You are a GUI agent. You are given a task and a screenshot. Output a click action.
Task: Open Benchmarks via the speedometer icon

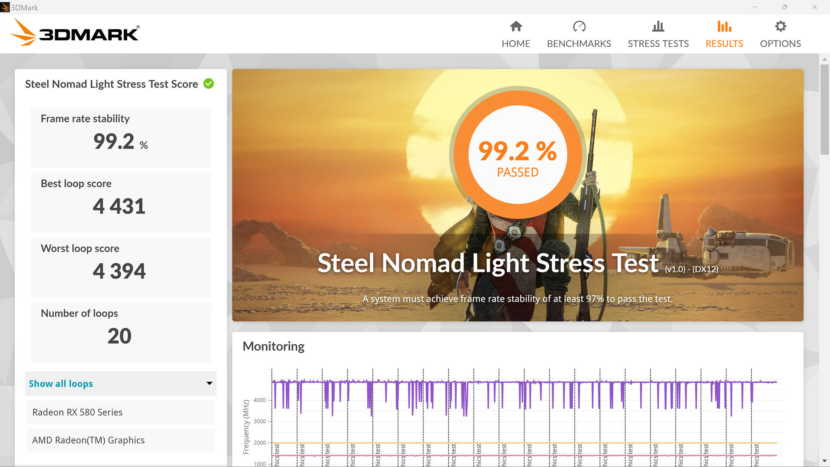click(x=579, y=27)
